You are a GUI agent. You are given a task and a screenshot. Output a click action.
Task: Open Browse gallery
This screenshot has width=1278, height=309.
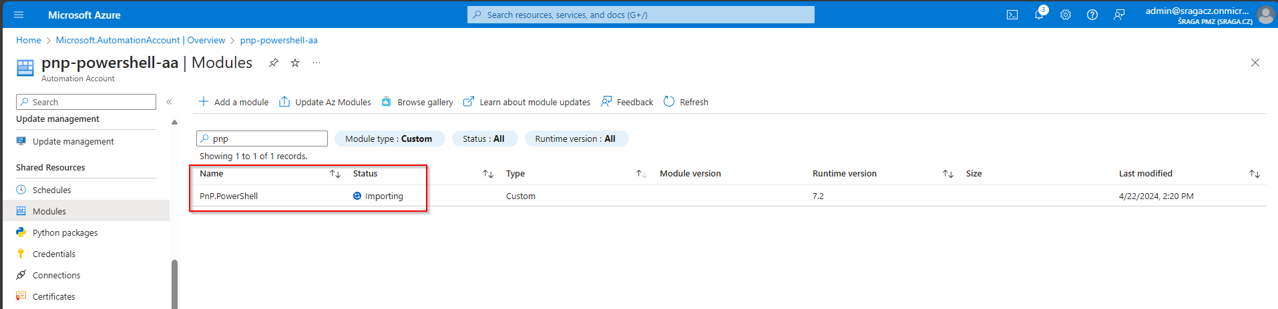[x=417, y=102]
